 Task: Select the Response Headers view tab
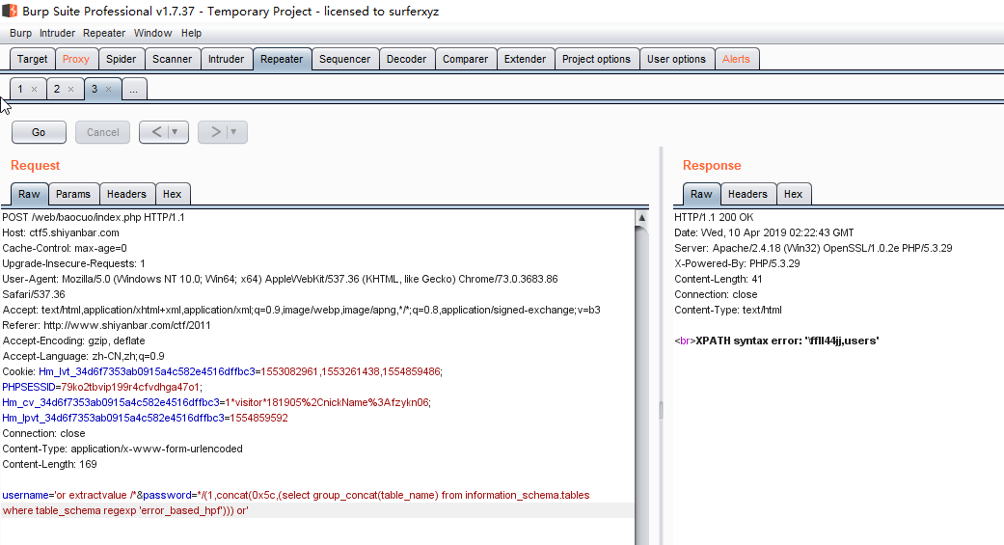coord(747,194)
